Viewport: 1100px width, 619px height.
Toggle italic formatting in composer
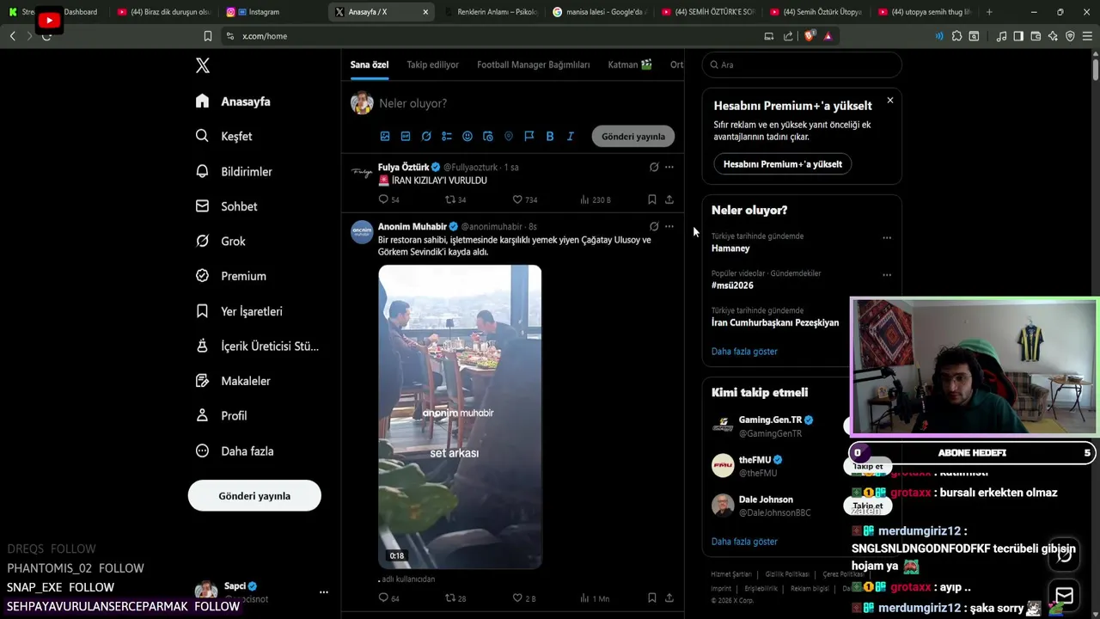pyautogui.click(x=571, y=136)
